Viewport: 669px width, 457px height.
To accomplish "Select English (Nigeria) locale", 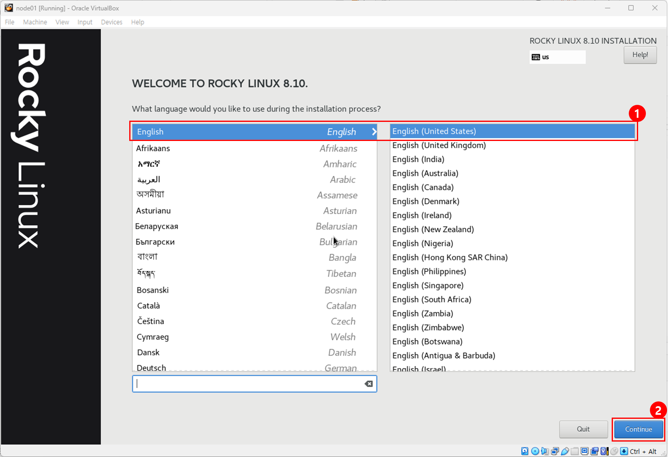I will point(512,243).
